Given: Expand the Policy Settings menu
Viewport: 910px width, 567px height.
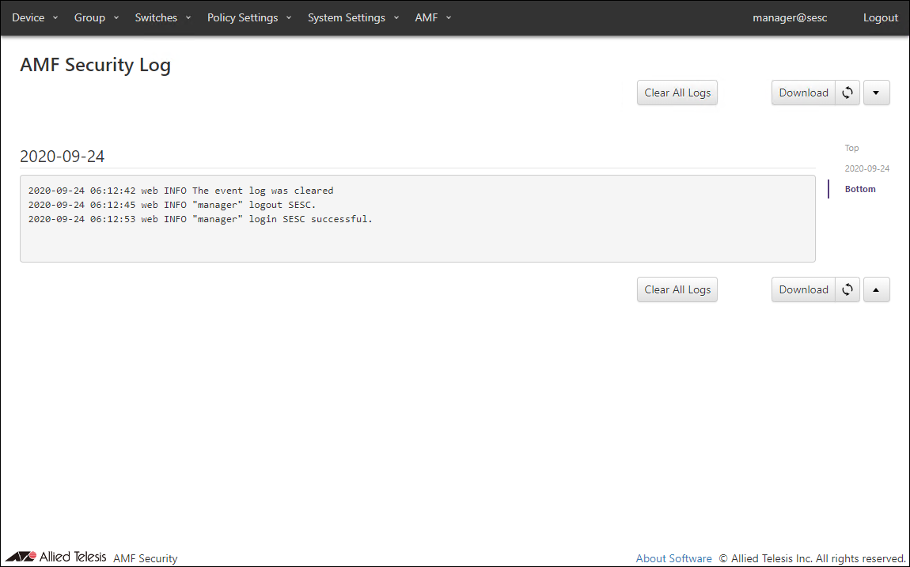Looking at the screenshot, I should (x=249, y=17).
